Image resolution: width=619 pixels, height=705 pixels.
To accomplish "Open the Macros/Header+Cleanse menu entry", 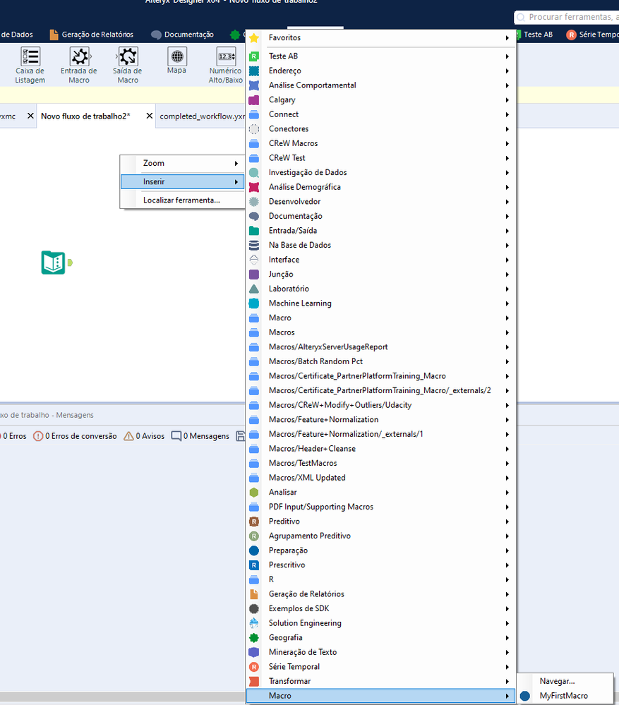I will point(380,449).
